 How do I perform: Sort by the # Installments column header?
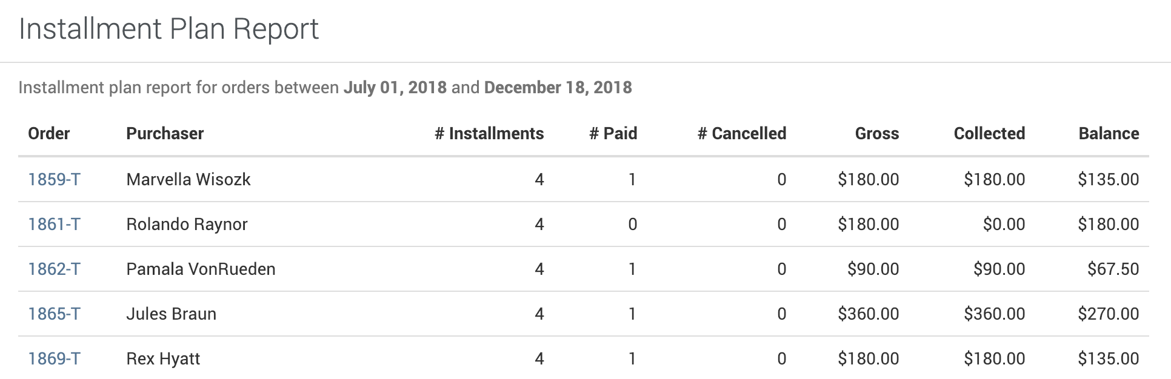point(489,133)
